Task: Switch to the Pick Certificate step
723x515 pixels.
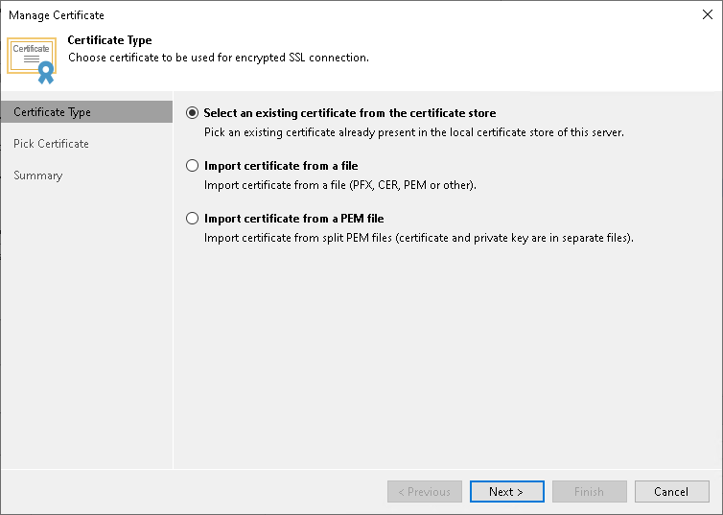Action: pyautogui.click(x=51, y=144)
